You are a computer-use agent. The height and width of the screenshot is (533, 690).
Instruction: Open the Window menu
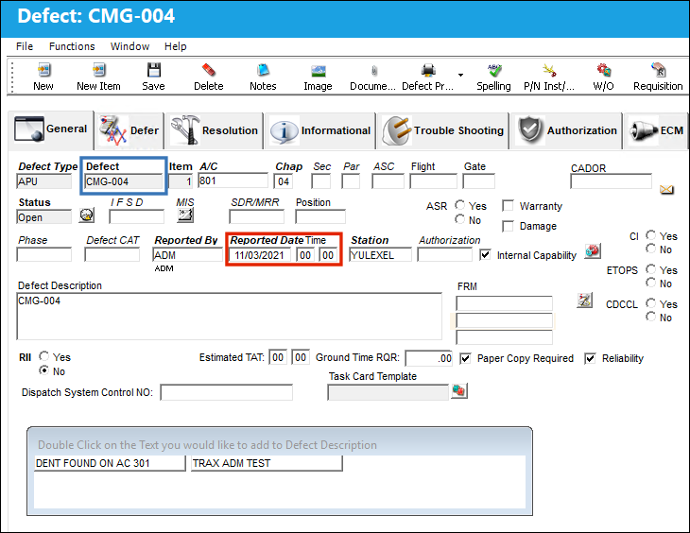tap(129, 46)
